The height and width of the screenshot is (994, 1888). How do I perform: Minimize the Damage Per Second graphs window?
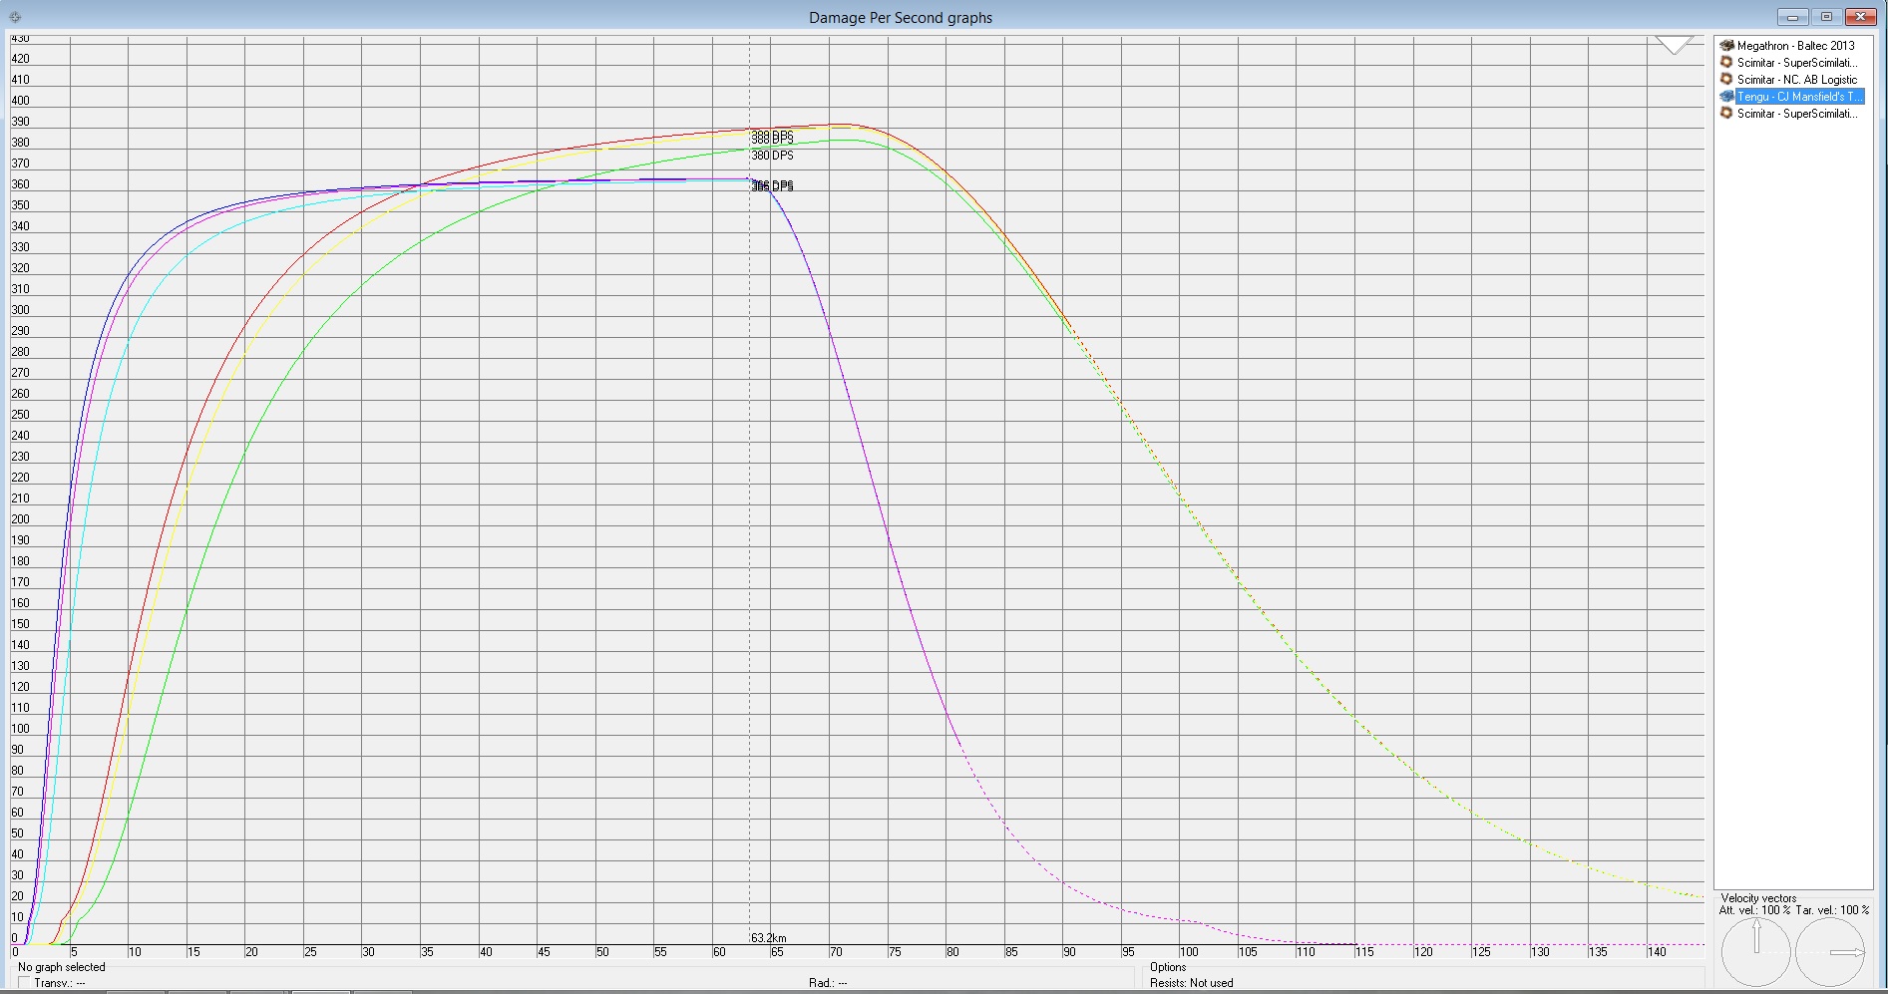click(1792, 17)
